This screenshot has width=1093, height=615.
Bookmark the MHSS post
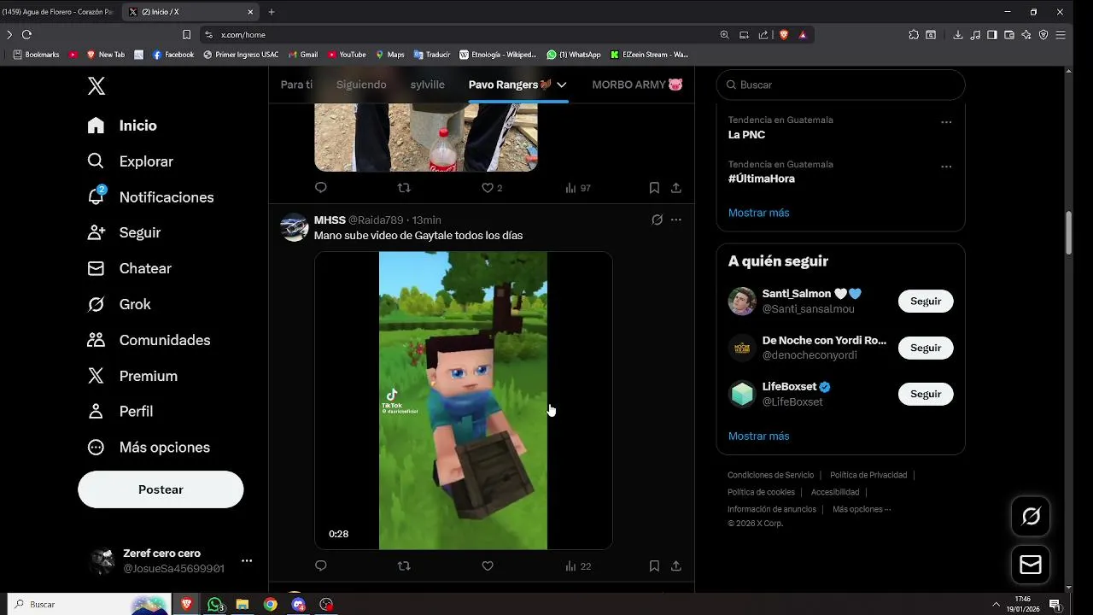click(x=654, y=565)
